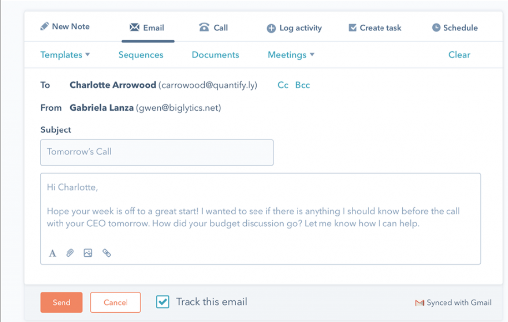
Task: Clear the email draft
Action: point(459,55)
